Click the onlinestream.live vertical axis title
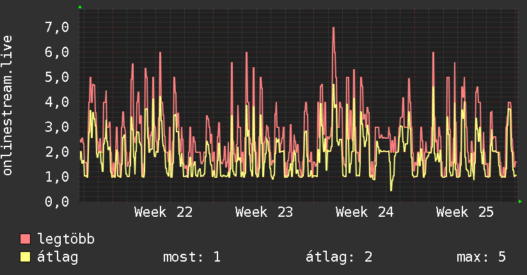The height and width of the screenshot is (275, 527). tap(8, 106)
